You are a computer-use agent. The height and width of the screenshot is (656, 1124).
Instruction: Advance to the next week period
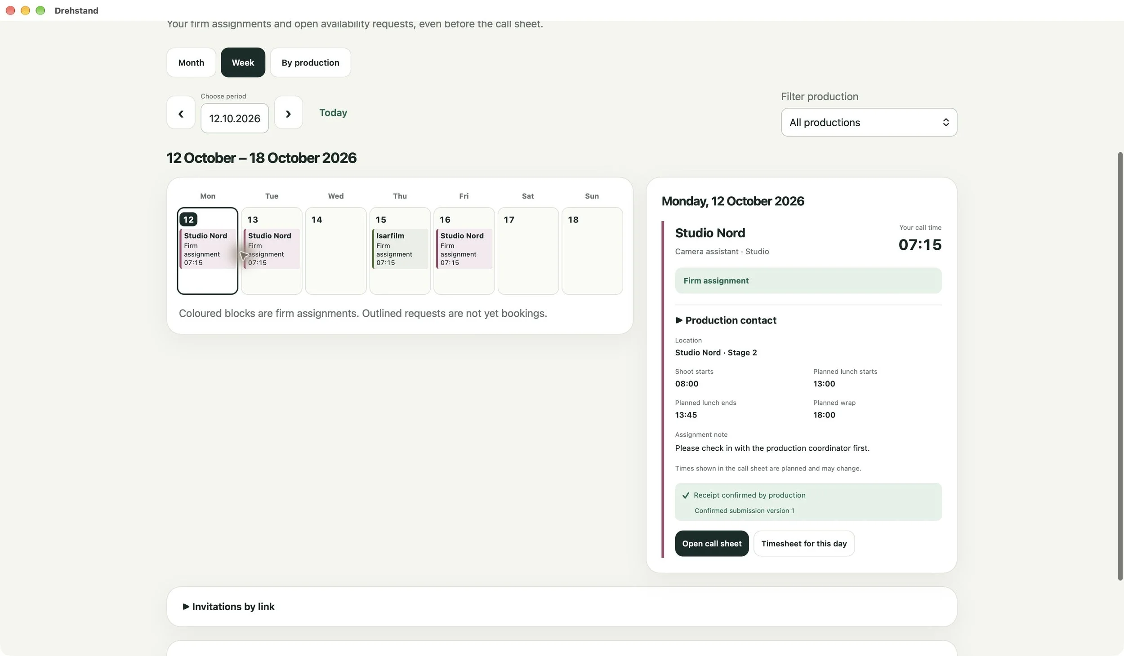click(288, 113)
